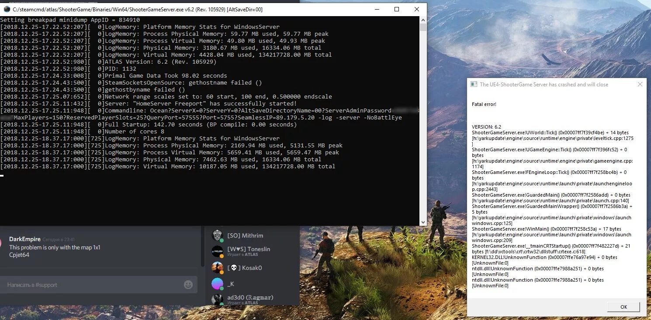
Task: Click 'Full Startup: 142.70 seconds' console line
Action: click(x=149, y=125)
